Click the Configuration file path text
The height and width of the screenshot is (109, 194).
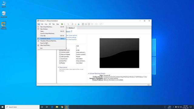click(x=125, y=77)
